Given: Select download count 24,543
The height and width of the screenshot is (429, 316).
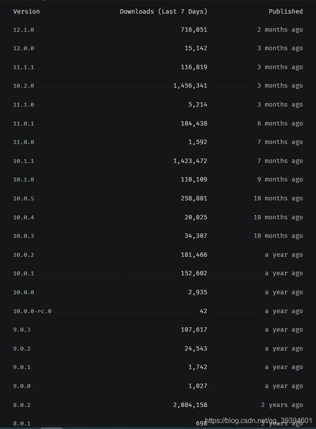Looking at the screenshot, I should 196,348.
